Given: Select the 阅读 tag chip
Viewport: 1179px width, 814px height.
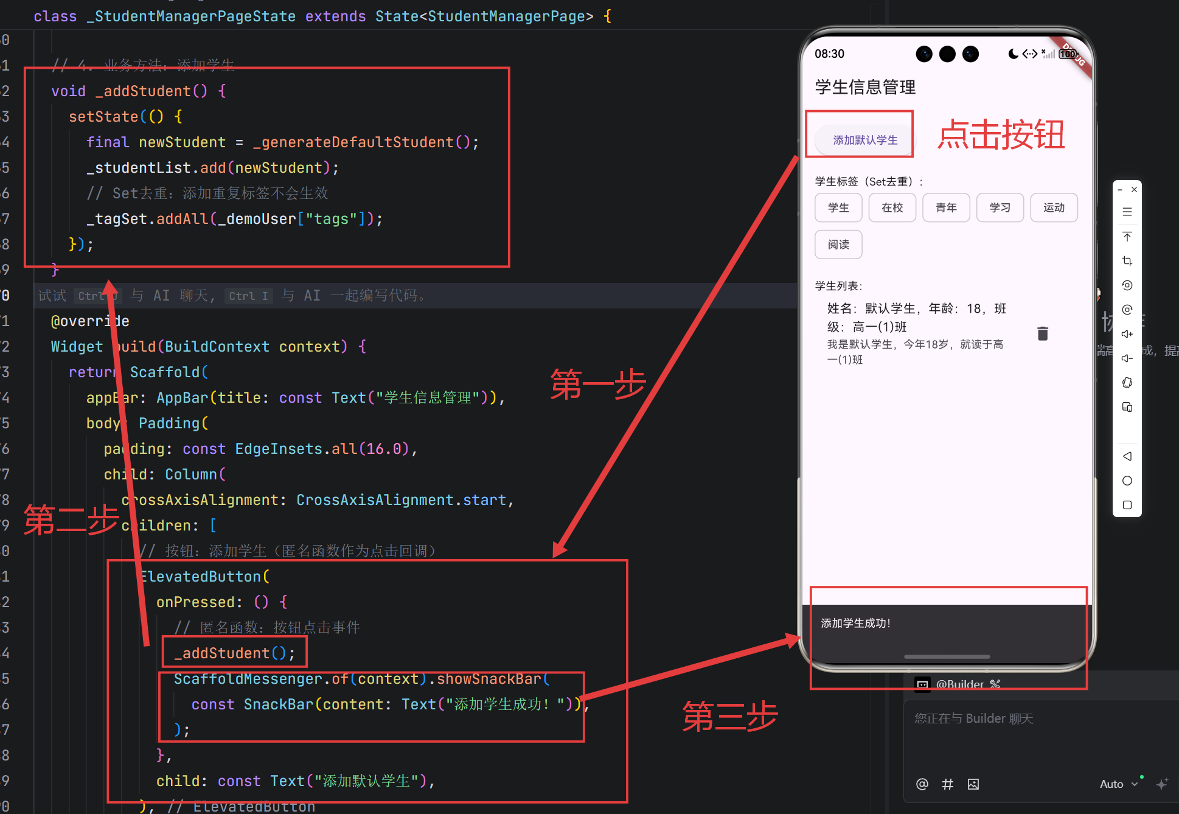Looking at the screenshot, I should pos(838,245).
